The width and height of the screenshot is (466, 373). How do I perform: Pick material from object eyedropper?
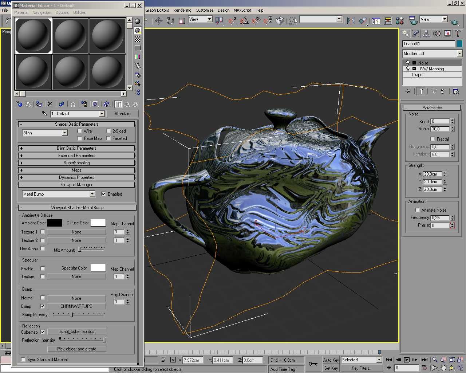coord(45,114)
